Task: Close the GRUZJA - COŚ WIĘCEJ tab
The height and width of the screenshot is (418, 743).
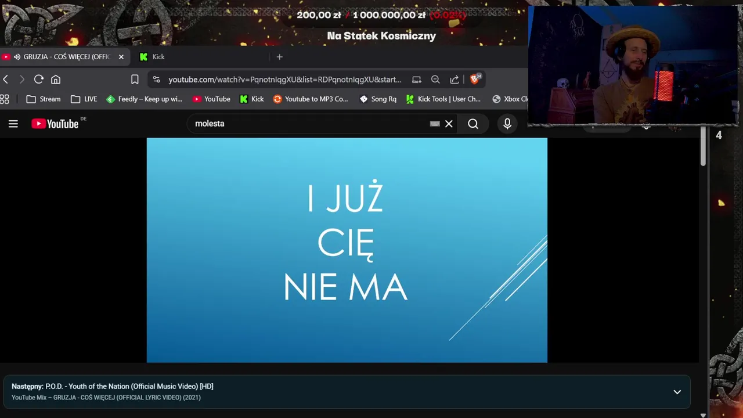Action: 121,57
